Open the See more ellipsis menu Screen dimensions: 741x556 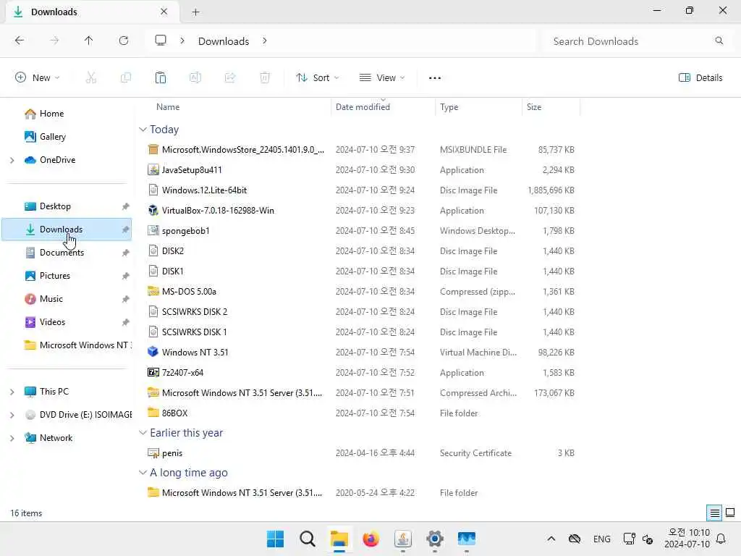pos(435,78)
